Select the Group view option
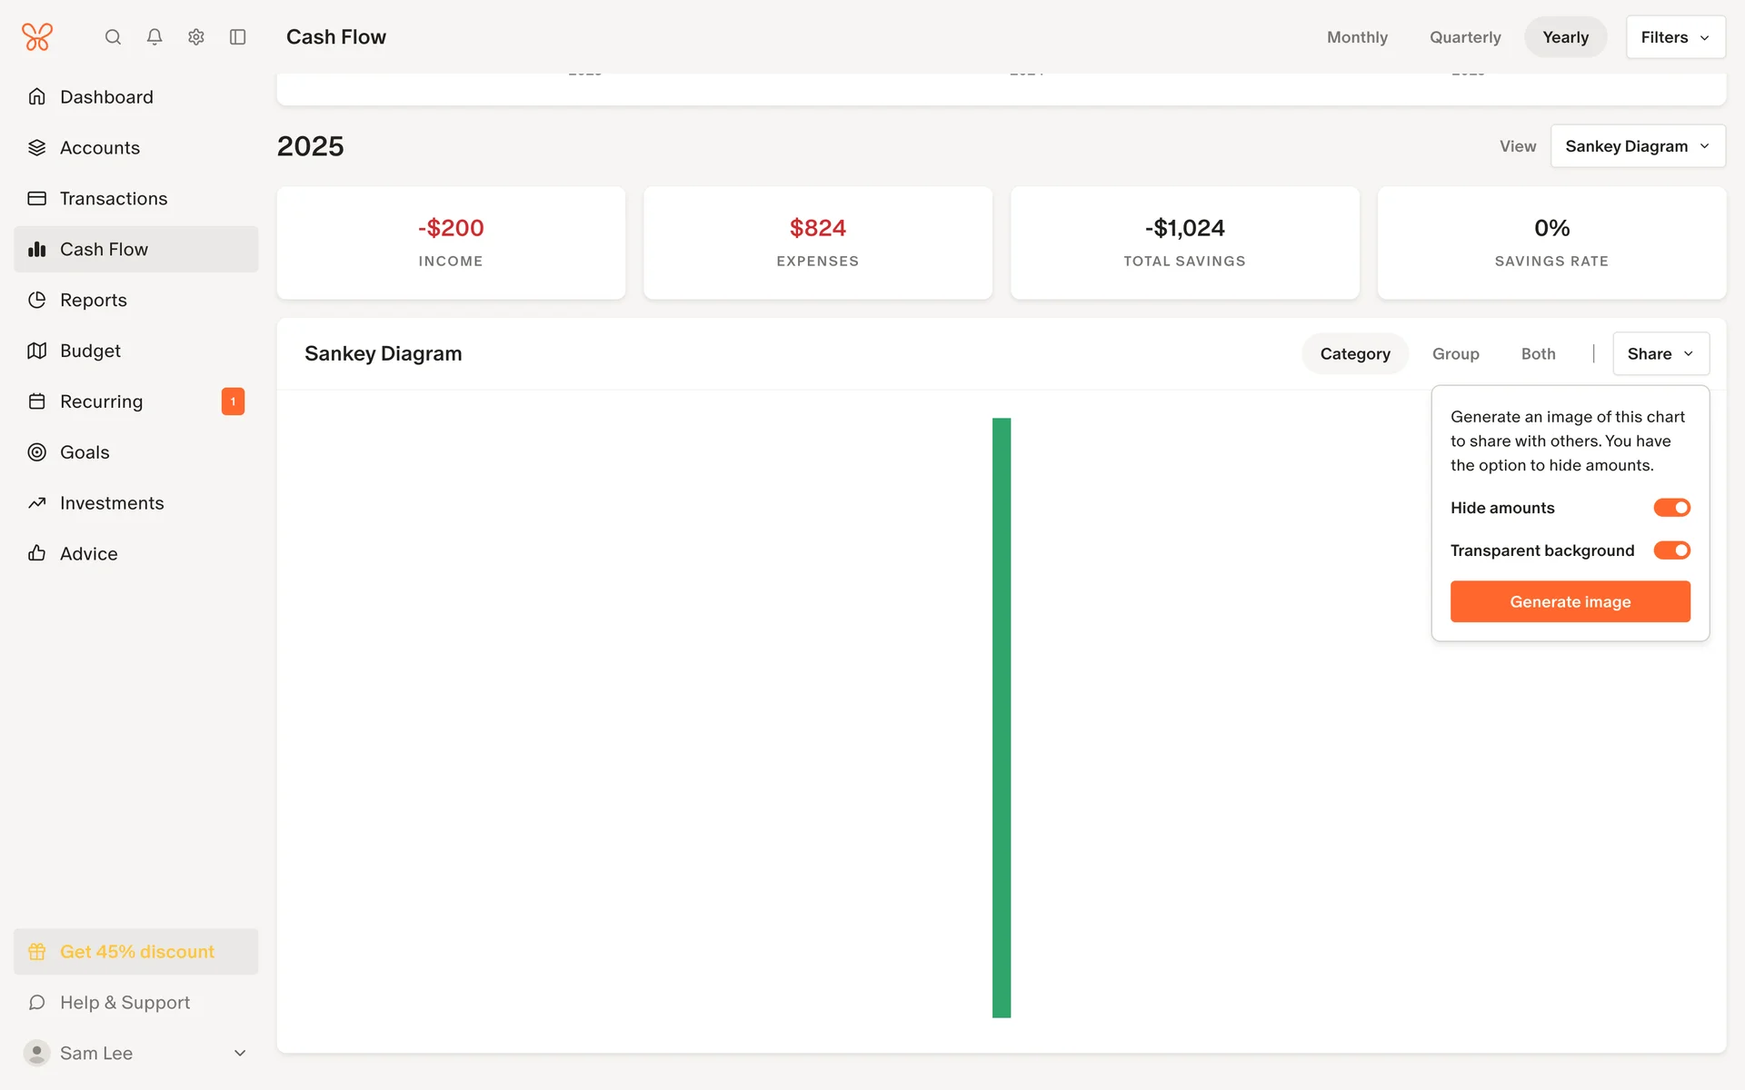Image resolution: width=1745 pixels, height=1090 pixels. coord(1455,354)
